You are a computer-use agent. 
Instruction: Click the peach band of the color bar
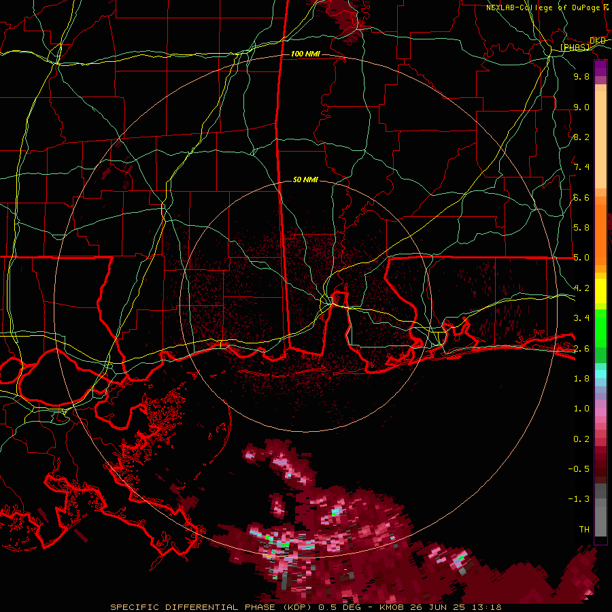(x=600, y=137)
